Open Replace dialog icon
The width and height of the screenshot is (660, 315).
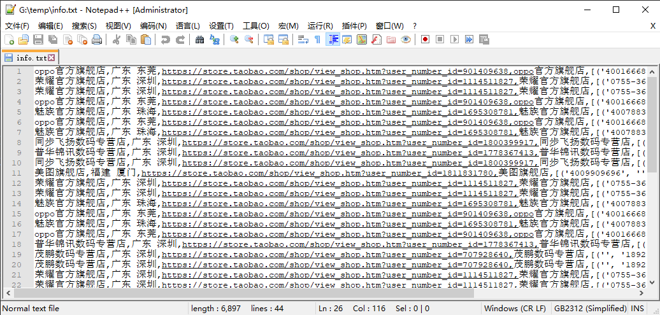click(214, 39)
